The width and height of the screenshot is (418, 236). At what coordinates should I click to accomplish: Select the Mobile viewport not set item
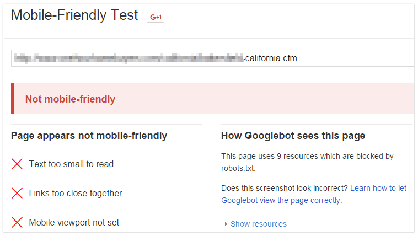pyautogui.click(x=74, y=223)
